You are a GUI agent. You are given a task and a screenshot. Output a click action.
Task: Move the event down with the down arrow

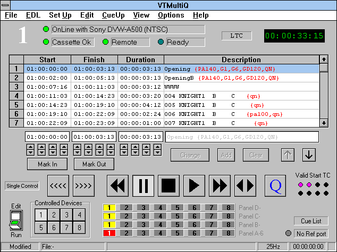click(309, 155)
